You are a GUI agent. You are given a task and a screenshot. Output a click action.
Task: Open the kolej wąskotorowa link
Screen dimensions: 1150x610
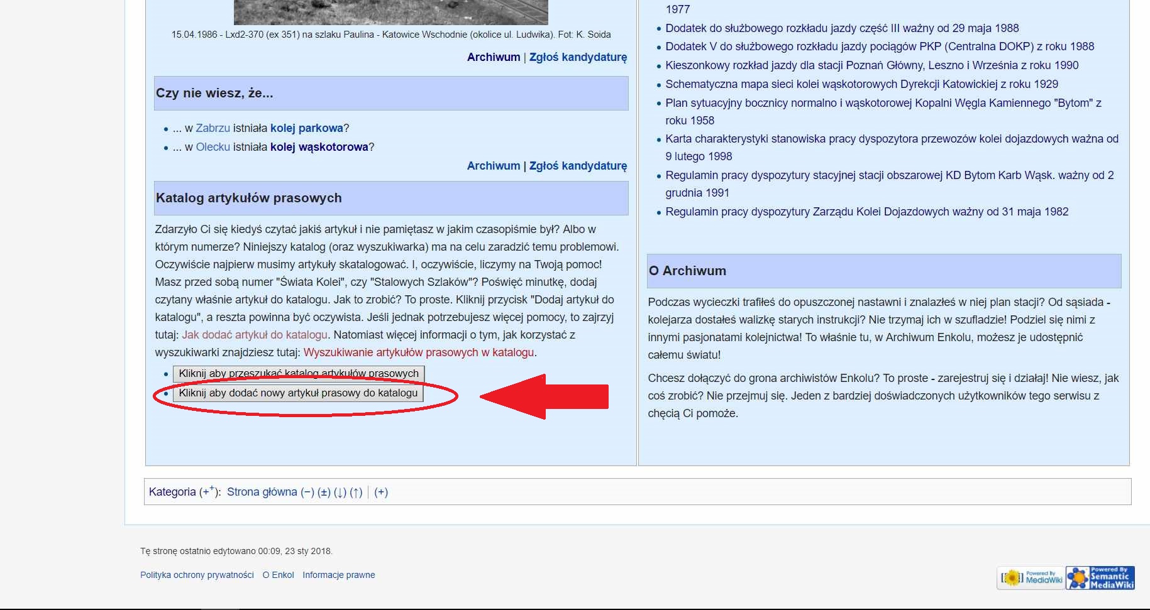319,147
